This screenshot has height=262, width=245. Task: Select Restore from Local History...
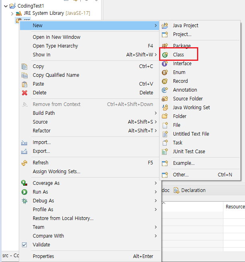coord(90,218)
